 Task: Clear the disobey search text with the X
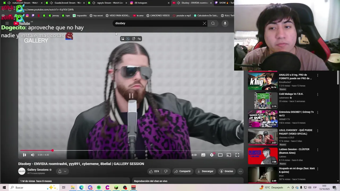point(205,23)
